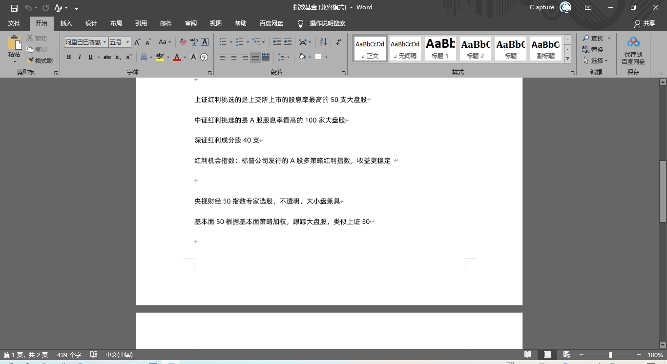Open the numbered list dropdown arrow
Screen dimensions: 667x364
pyautogui.click(x=248, y=42)
